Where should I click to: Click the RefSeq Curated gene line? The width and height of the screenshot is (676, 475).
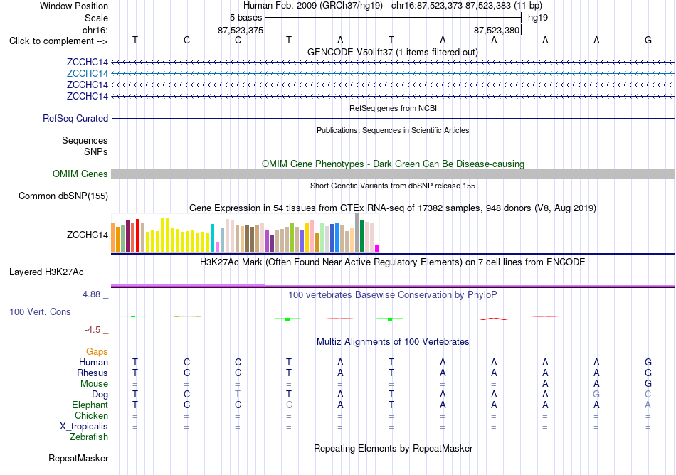point(393,119)
